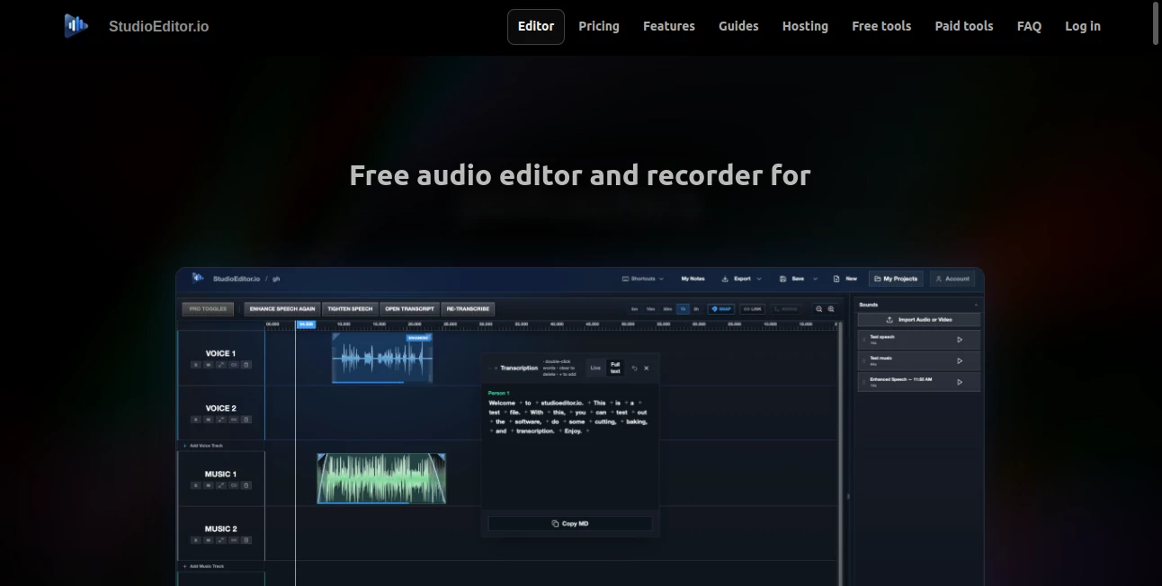Click the PRO TOGGLES button

click(x=208, y=309)
